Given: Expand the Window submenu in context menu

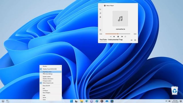Looking at the screenshot, I should pyautogui.click(x=51, y=66).
